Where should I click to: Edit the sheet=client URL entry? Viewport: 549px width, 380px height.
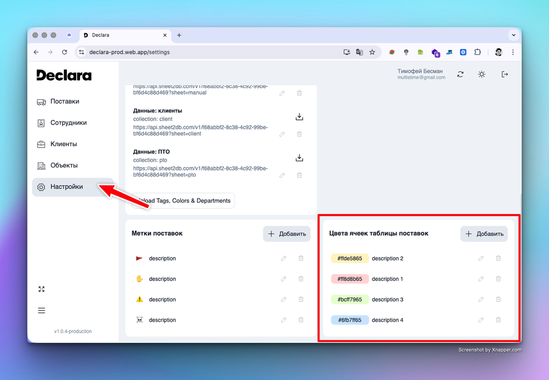coord(282,134)
